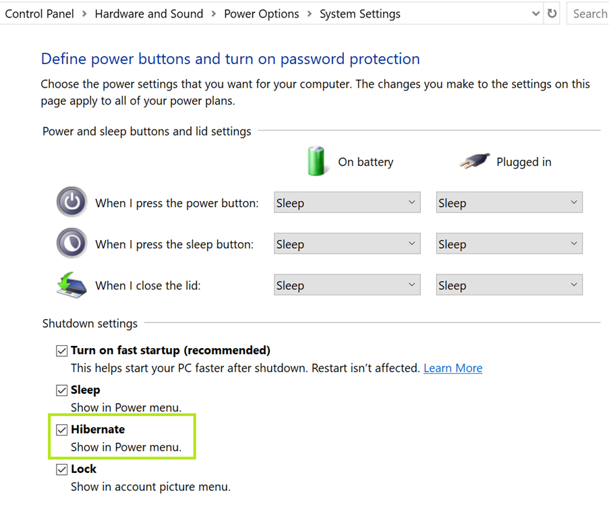
Task: Disable Turn on fast startup checkbox
Action: pos(62,351)
